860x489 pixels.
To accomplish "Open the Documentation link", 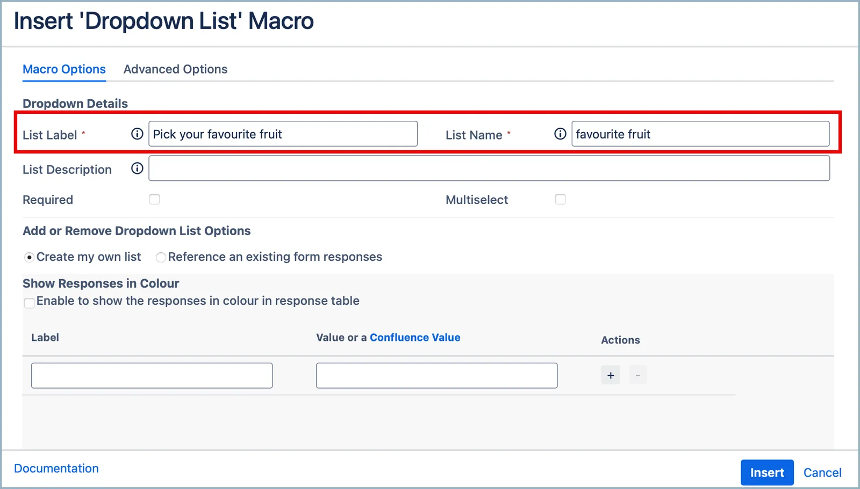I will pyautogui.click(x=56, y=468).
